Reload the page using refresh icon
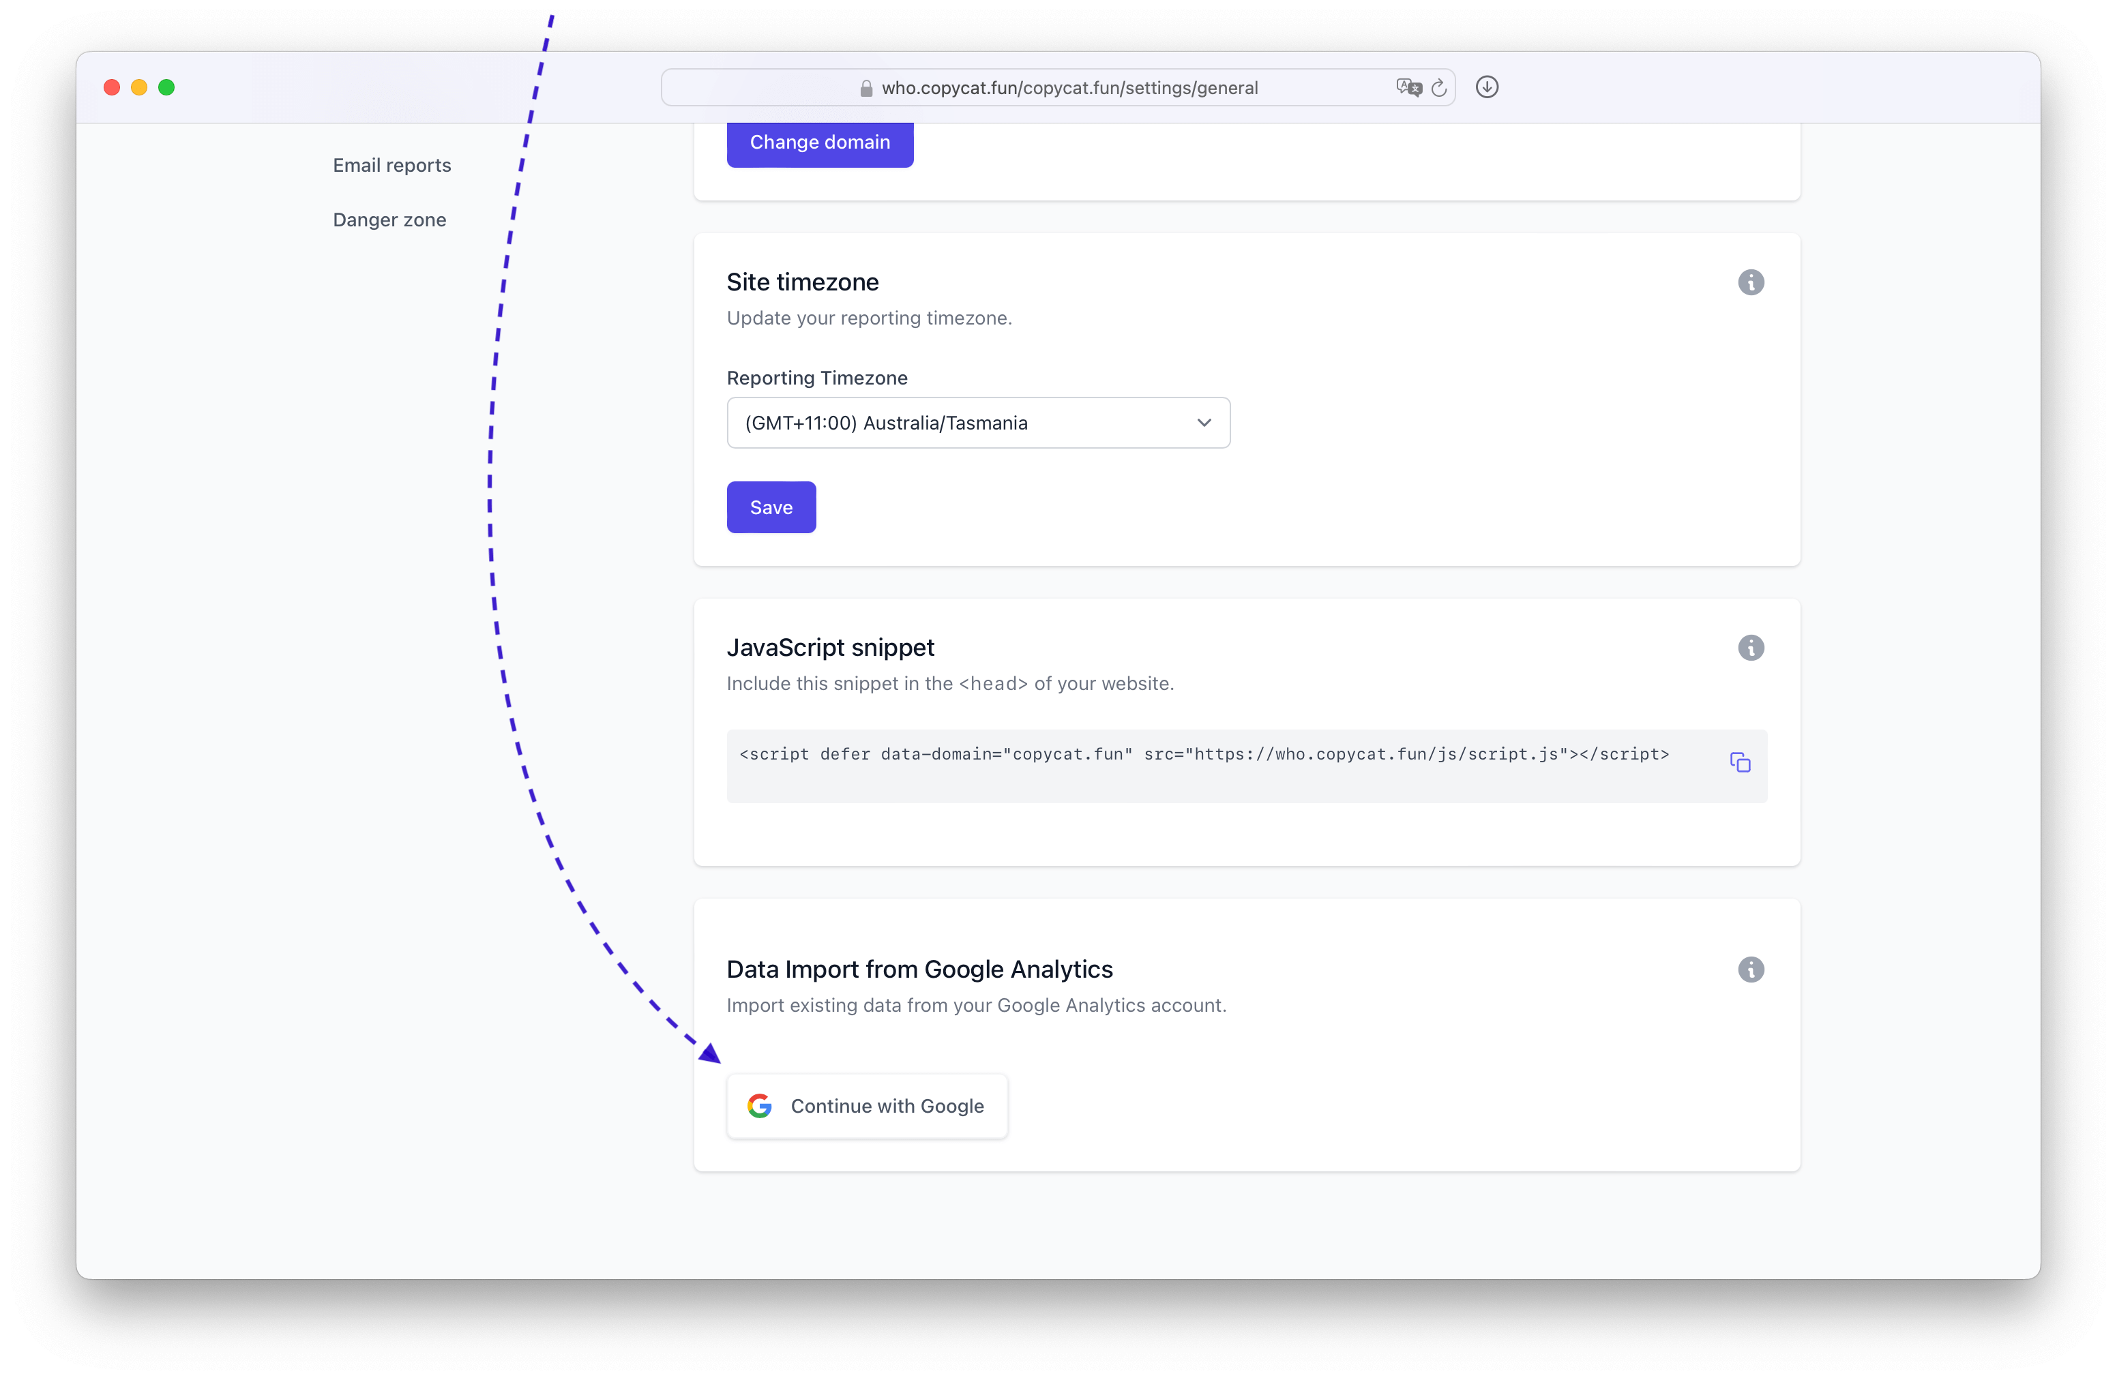The image size is (2117, 1380). click(x=1439, y=87)
